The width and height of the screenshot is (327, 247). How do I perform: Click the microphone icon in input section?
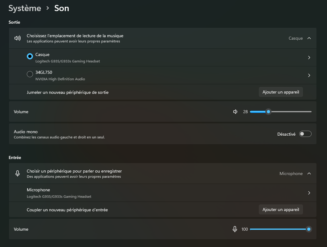coord(18,174)
